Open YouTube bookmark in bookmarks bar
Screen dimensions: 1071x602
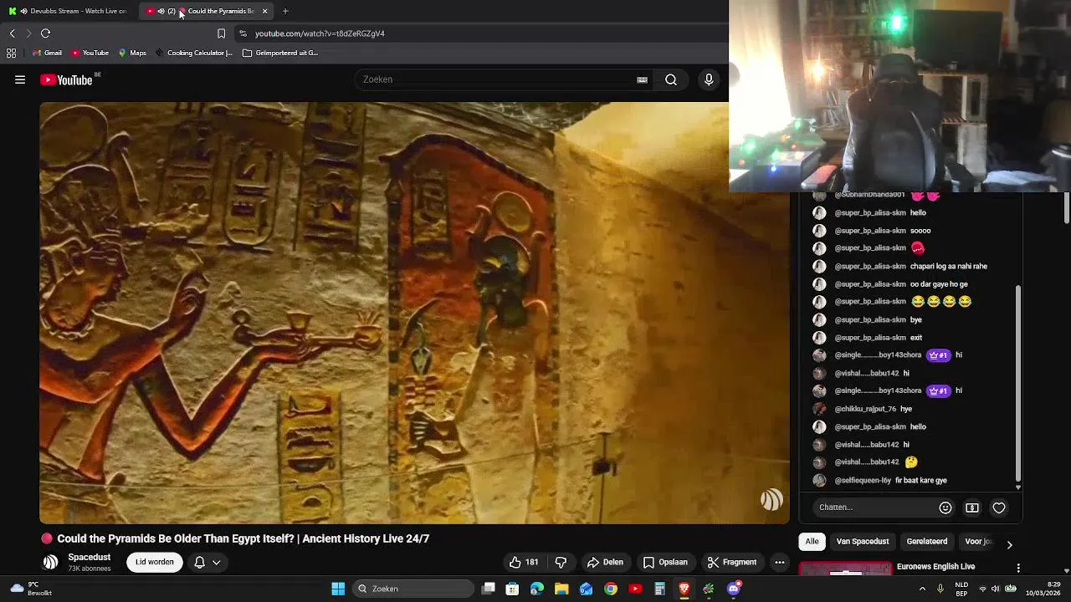point(90,53)
